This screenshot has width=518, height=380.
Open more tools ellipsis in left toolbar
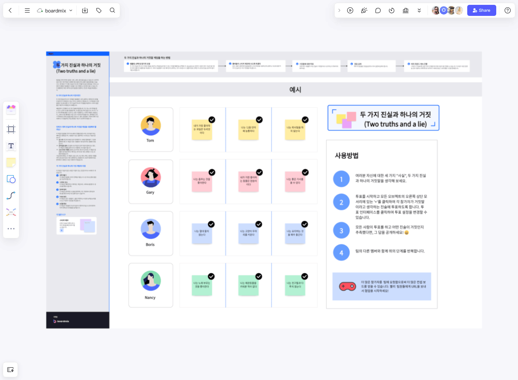[x=11, y=229]
